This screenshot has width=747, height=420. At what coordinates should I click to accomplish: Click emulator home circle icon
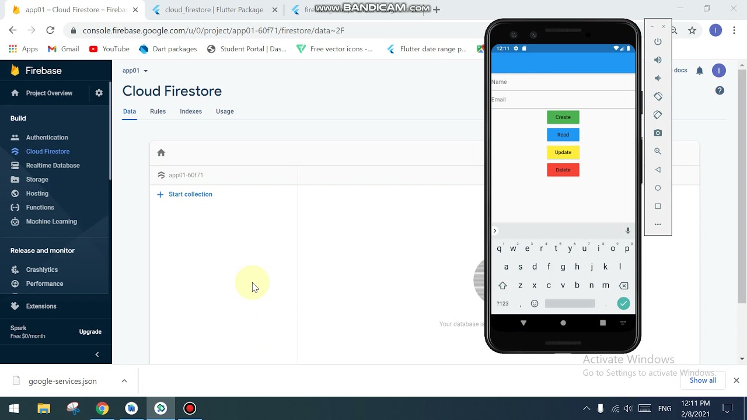click(x=658, y=188)
